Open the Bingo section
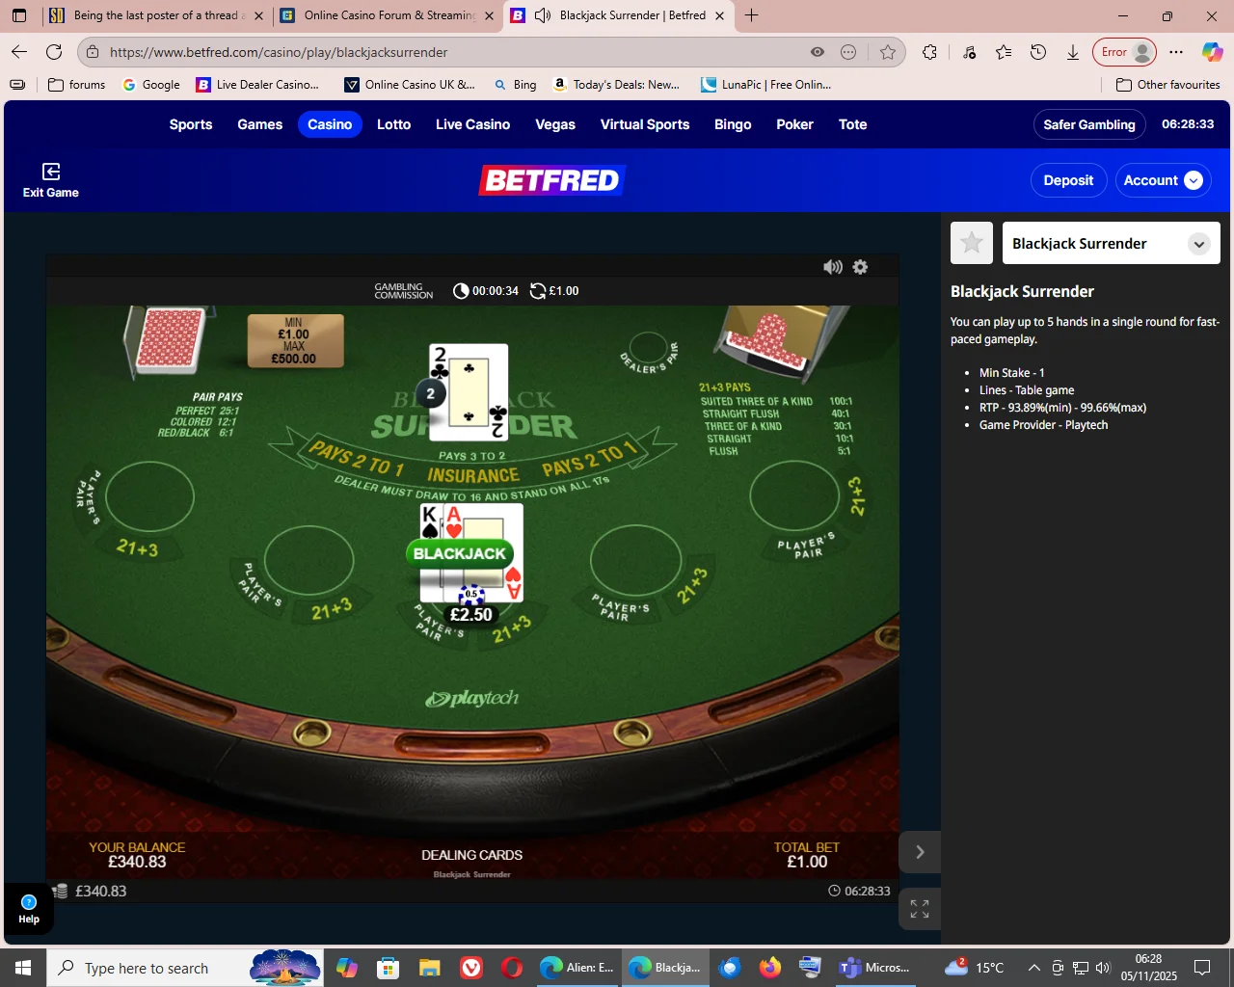Viewport: 1234px width, 987px height. [x=733, y=124]
